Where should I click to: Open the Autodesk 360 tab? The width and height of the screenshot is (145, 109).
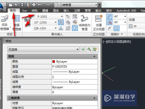tap(126, 10)
